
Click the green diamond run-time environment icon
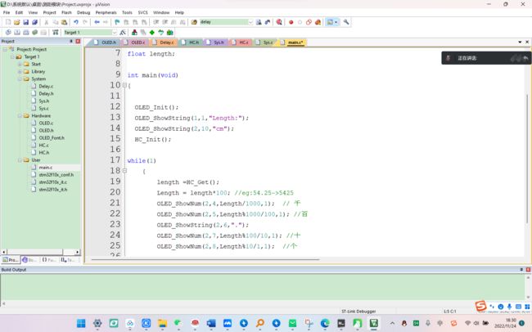[x=152, y=32]
